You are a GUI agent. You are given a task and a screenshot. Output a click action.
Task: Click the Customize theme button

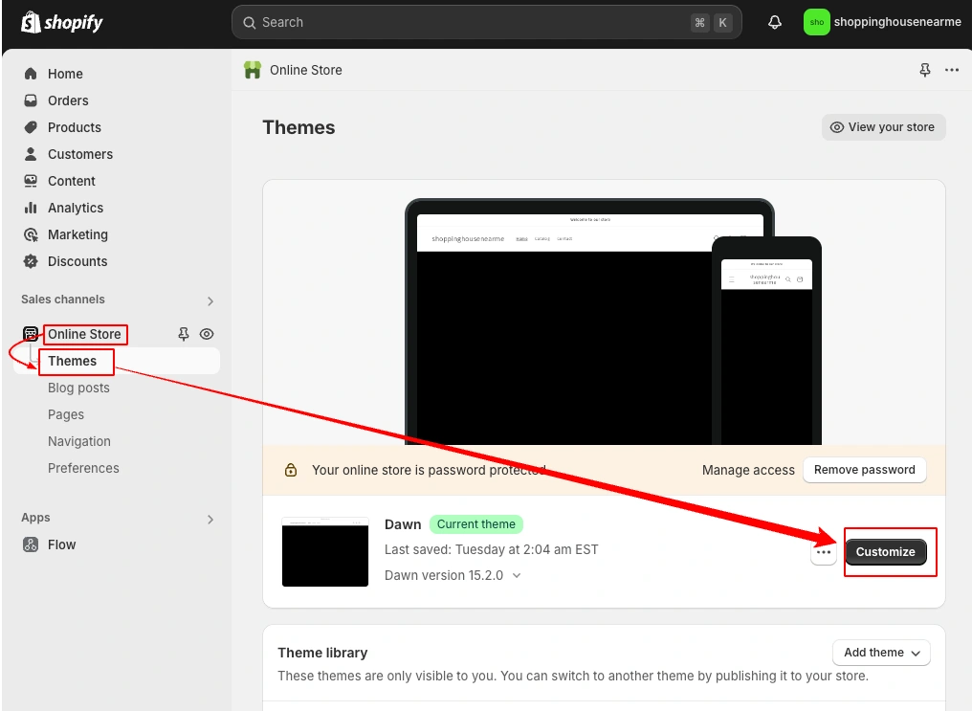(885, 552)
